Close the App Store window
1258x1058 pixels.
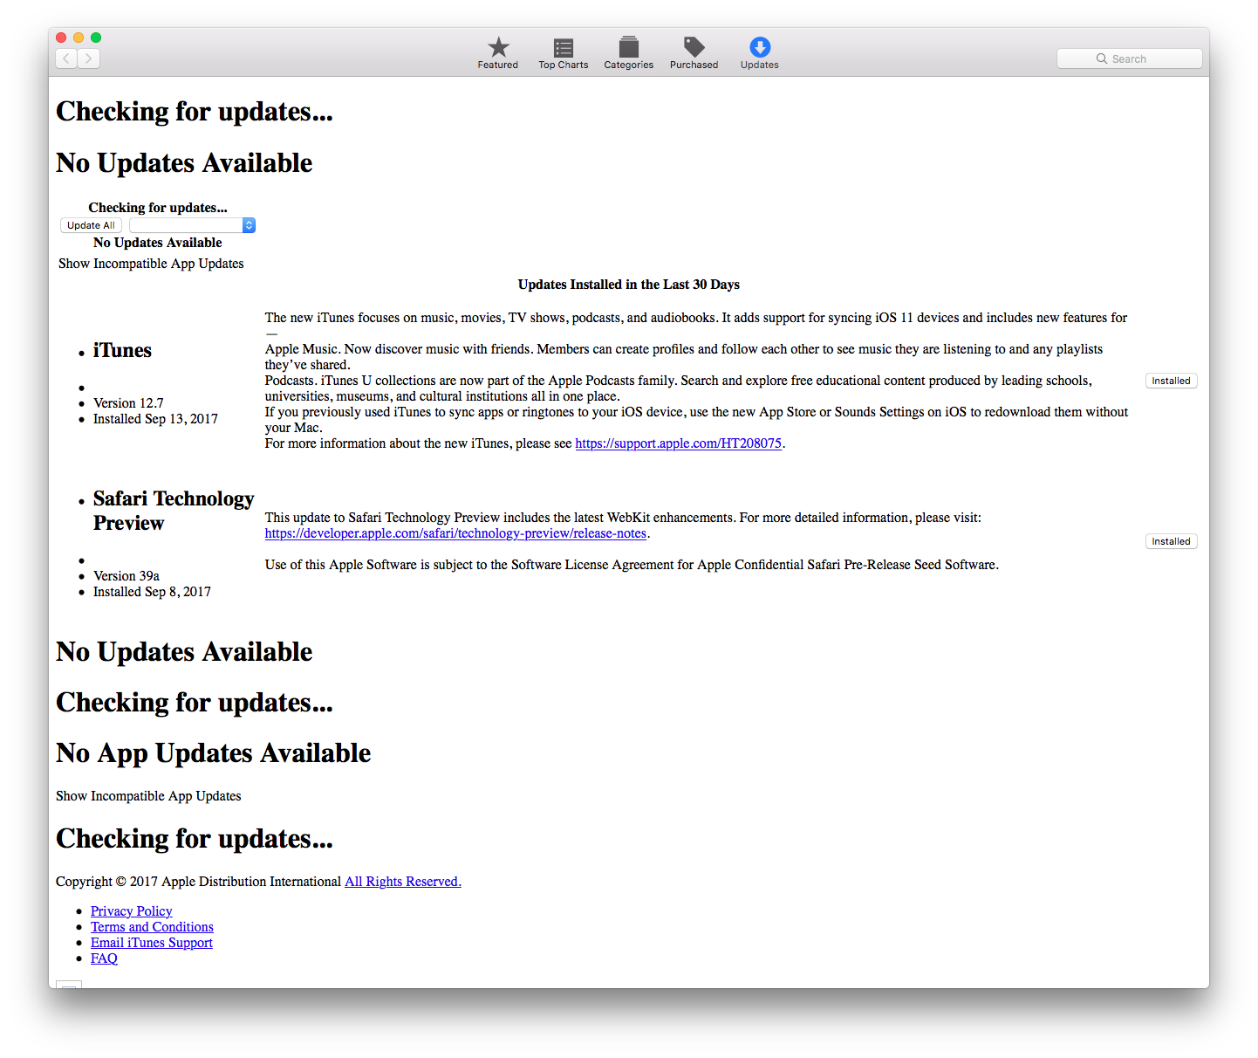[61, 38]
